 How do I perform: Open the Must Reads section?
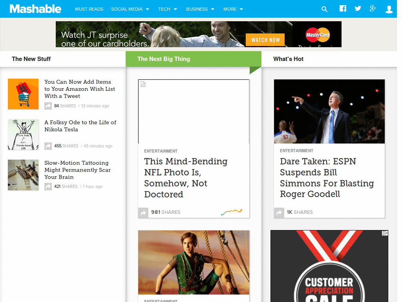(x=89, y=9)
